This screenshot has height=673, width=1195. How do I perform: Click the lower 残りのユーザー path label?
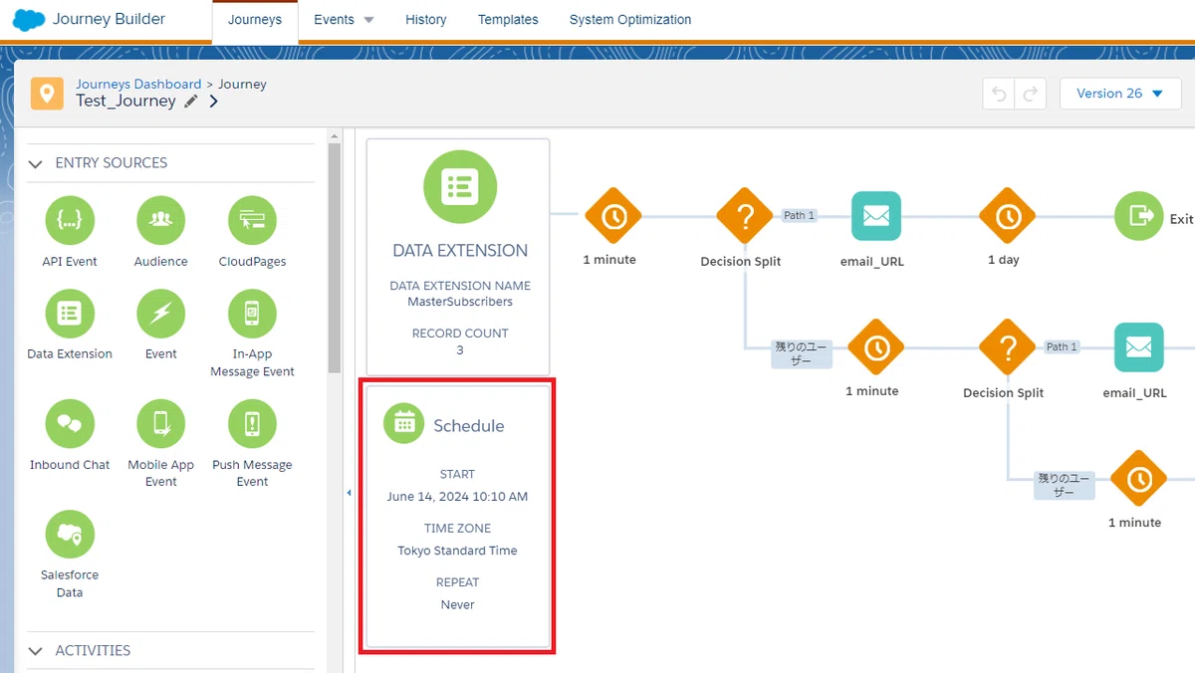(x=1064, y=485)
